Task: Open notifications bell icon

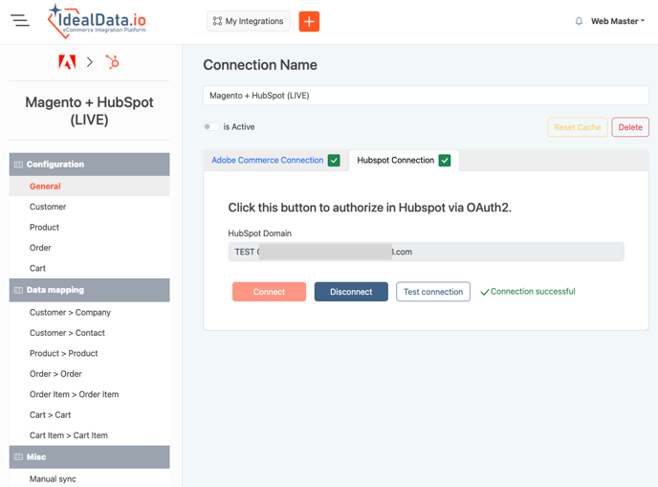Action: click(x=579, y=21)
